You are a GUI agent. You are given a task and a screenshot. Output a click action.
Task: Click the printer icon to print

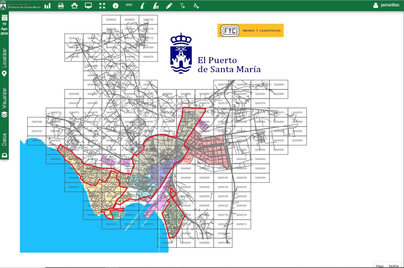74,6
